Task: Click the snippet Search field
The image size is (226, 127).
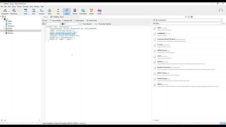Action: [189, 120]
